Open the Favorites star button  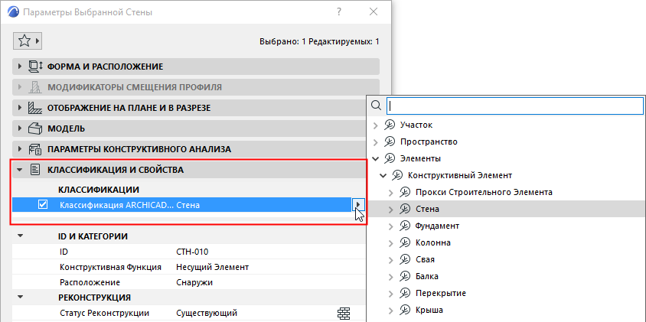point(28,41)
